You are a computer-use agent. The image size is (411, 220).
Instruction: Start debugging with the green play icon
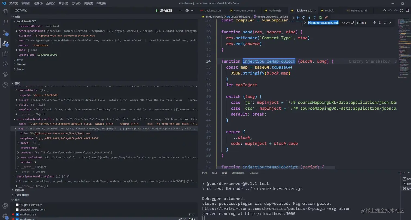click(x=157, y=10)
